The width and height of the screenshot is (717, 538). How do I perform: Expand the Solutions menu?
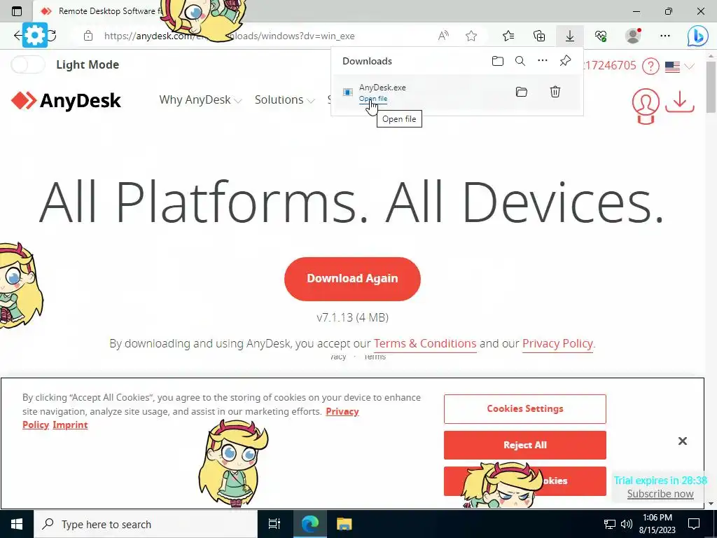284,99
